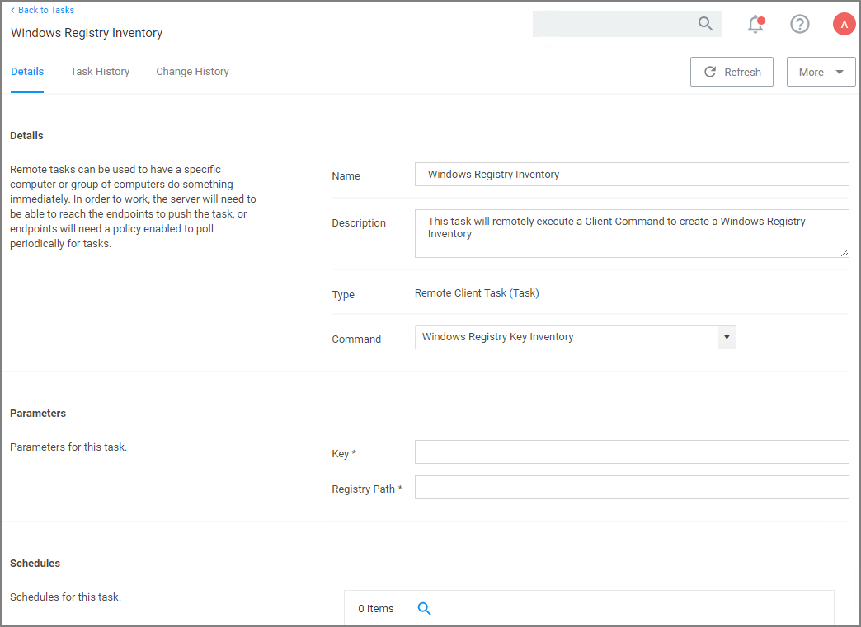Viewport: 861px width, 627px height.
Task: Select the Registry Path input field
Action: pyautogui.click(x=631, y=488)
